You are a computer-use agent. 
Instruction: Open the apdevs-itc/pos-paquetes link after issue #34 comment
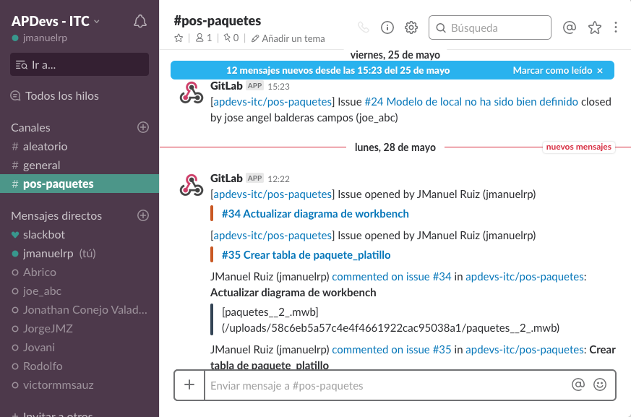524,277
